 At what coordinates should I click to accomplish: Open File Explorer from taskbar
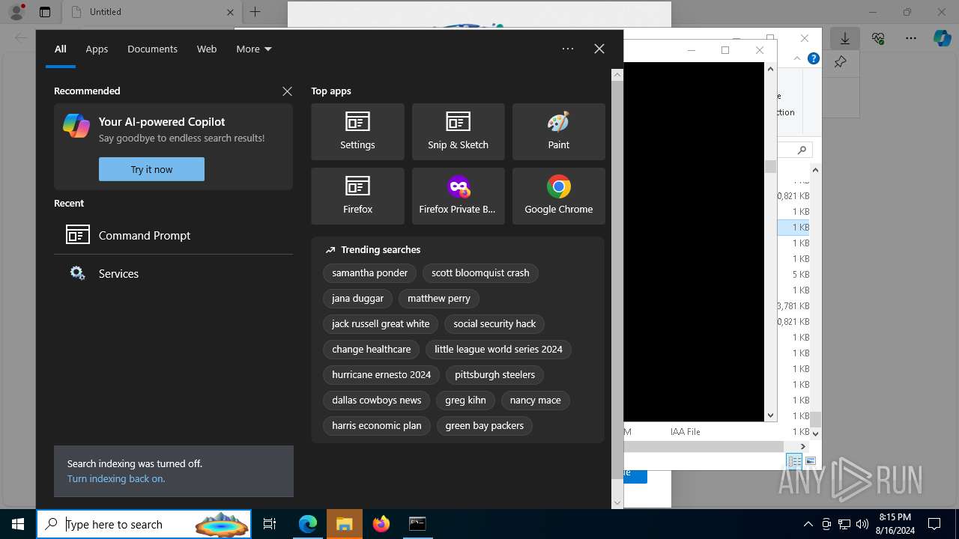(x=344, y=524)
